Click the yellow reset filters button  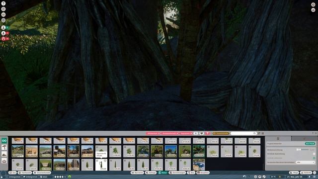click(x=221, y=133)
